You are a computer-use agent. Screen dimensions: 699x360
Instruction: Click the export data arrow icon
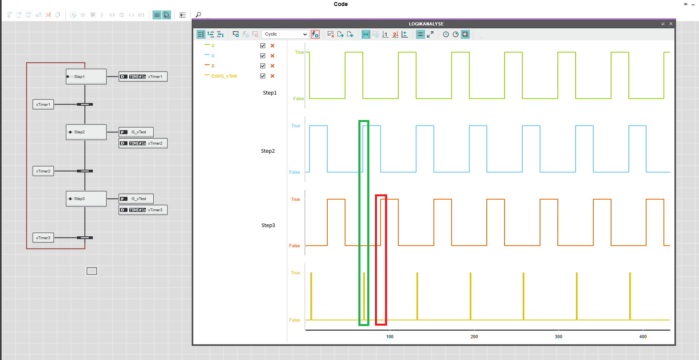(340, 34)
